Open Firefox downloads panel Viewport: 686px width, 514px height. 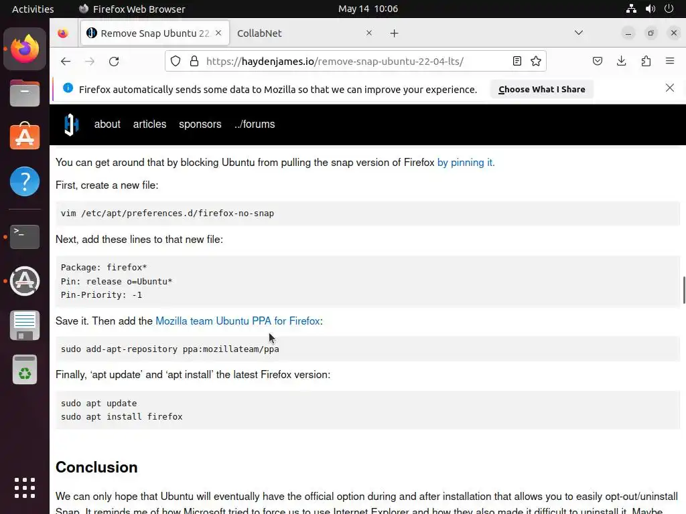622,61
